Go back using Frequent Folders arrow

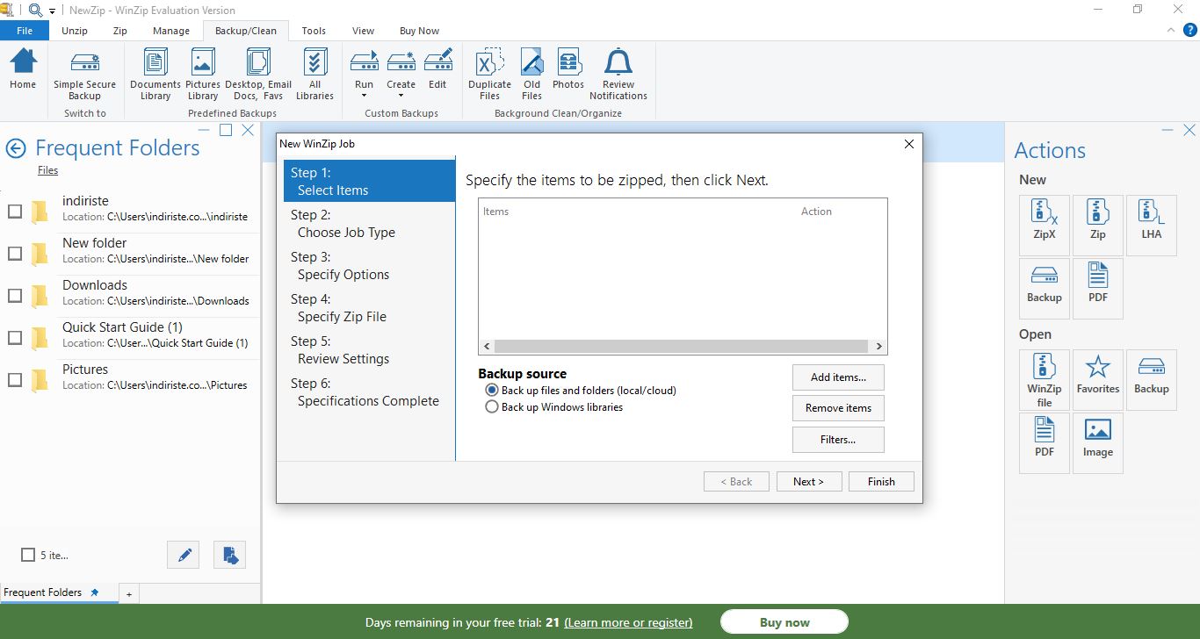pyautogui.click(x=16, y=148)
